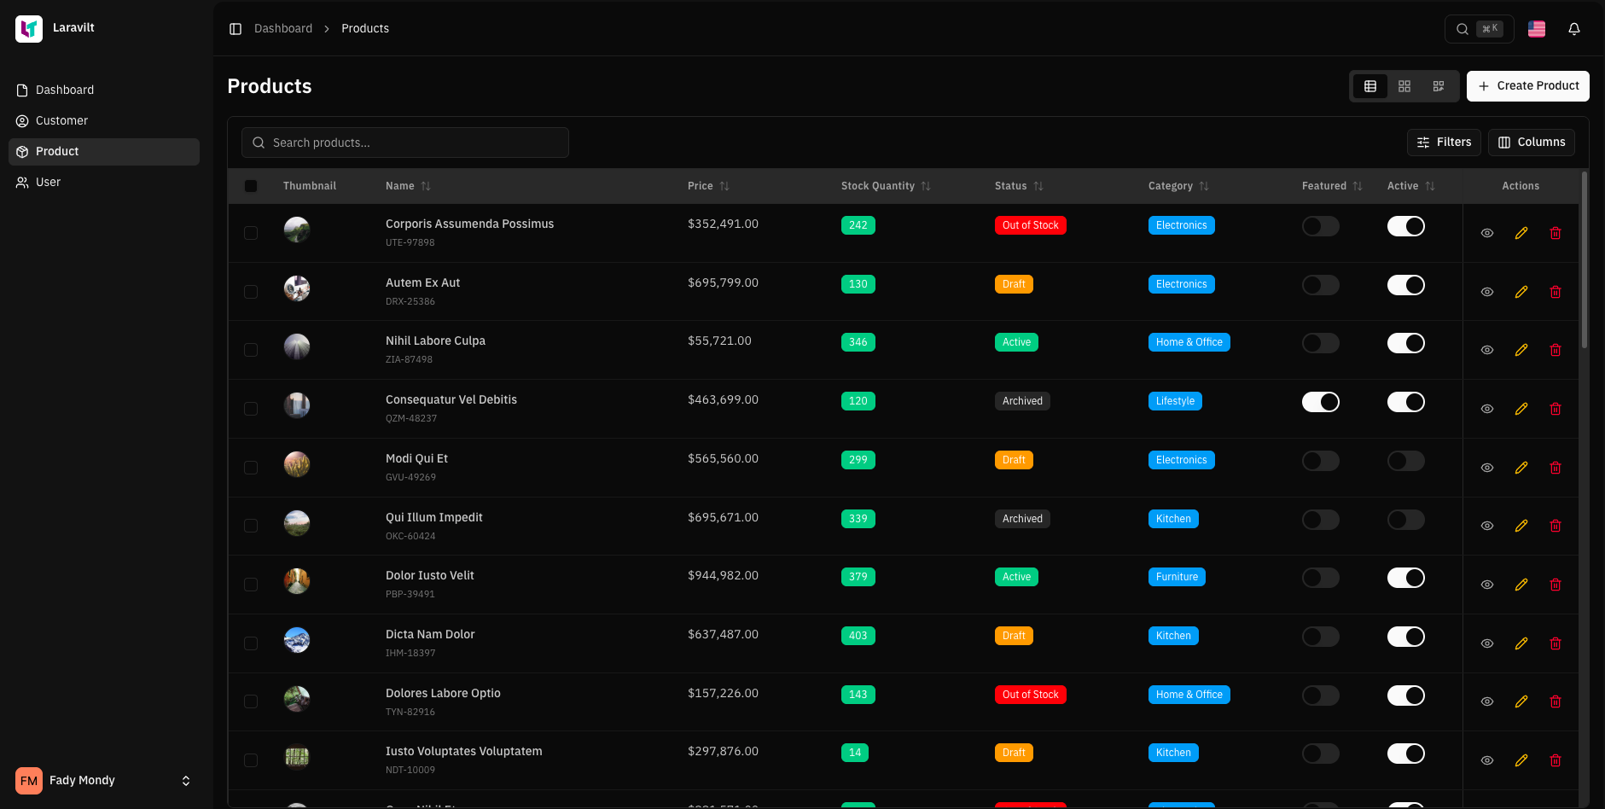Open Customer in the sidebar
This screenshot has width=1605, height=809.
click(61, 120)
